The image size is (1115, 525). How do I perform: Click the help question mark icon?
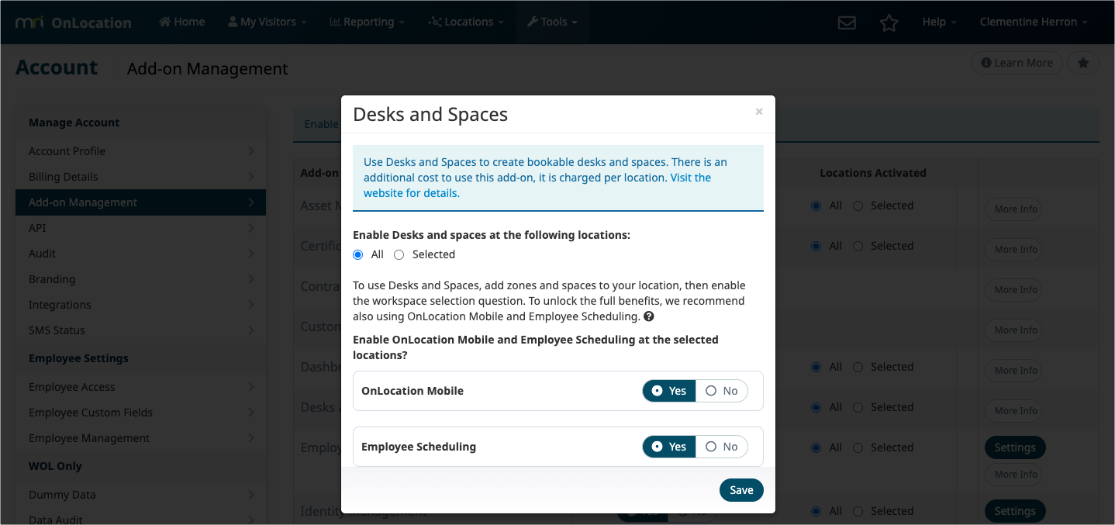click(x=648, y=316)
